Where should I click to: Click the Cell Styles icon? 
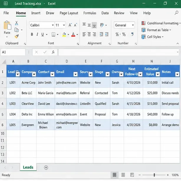click(143, 37)
